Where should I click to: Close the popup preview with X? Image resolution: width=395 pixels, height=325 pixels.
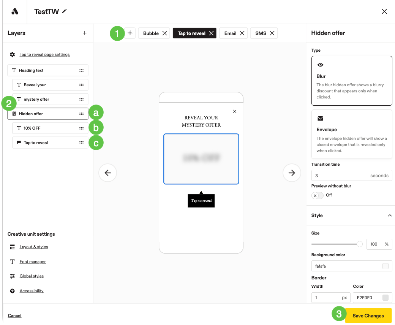(x=235, y=111)
